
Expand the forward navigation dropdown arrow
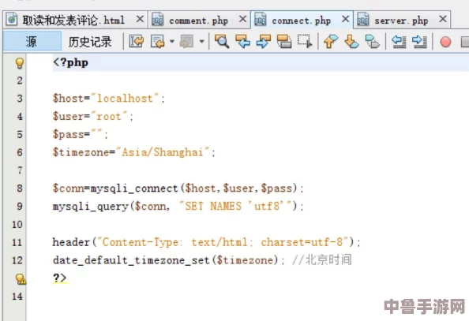(x=202, y=41)
